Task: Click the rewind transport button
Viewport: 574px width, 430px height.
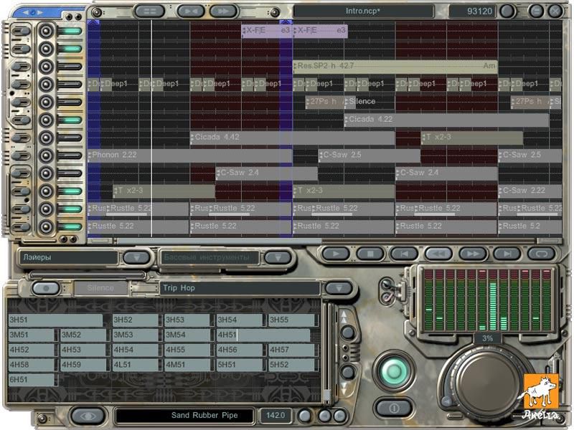Action: tap(438, 254)
